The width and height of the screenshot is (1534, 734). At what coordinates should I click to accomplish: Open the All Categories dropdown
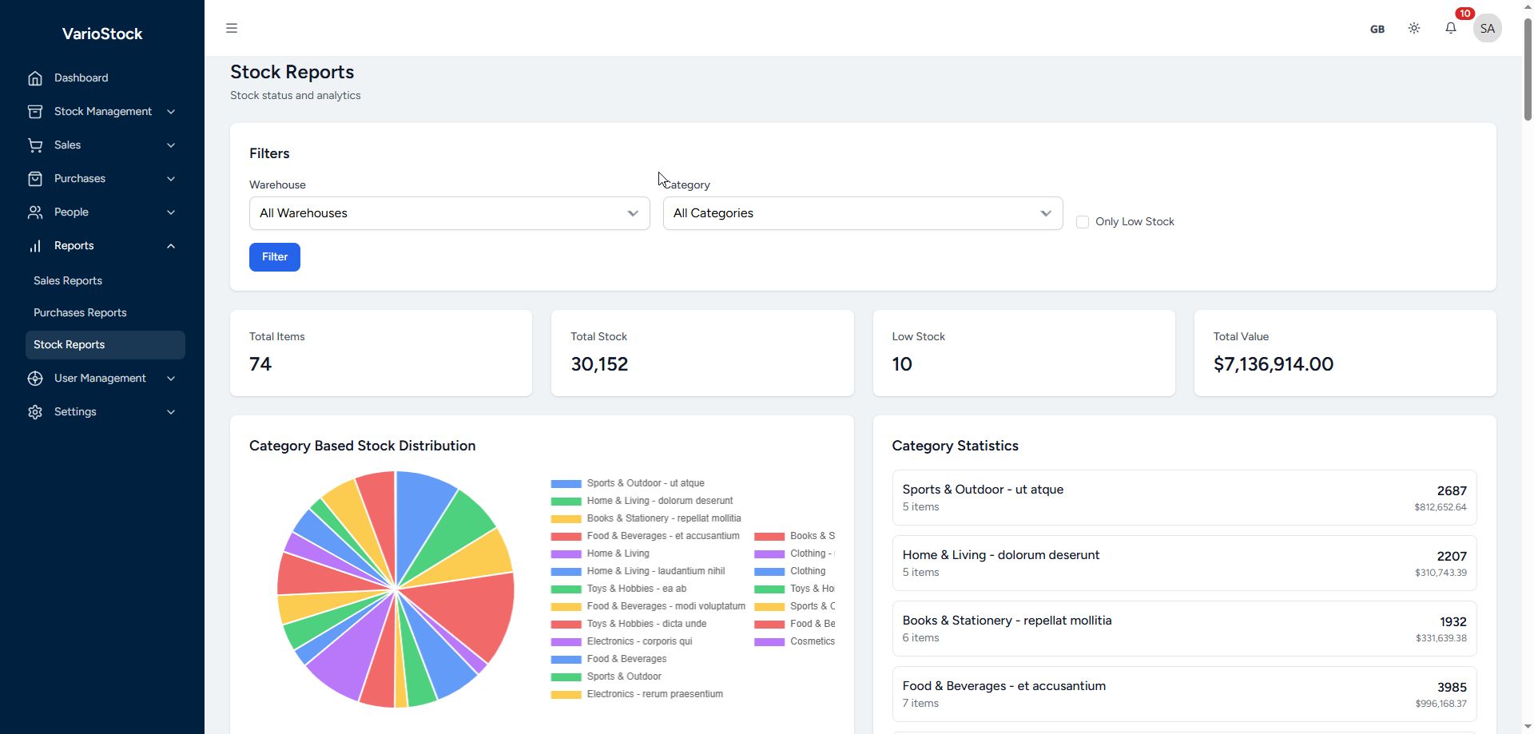(x=862, y=213)
